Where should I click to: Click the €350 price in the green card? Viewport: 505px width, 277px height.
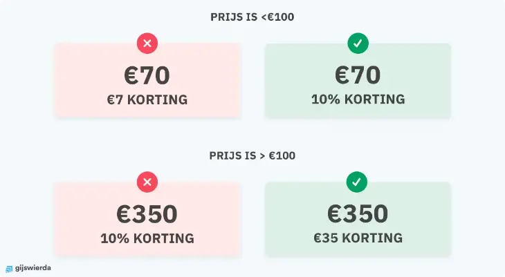tap(358, 213)
